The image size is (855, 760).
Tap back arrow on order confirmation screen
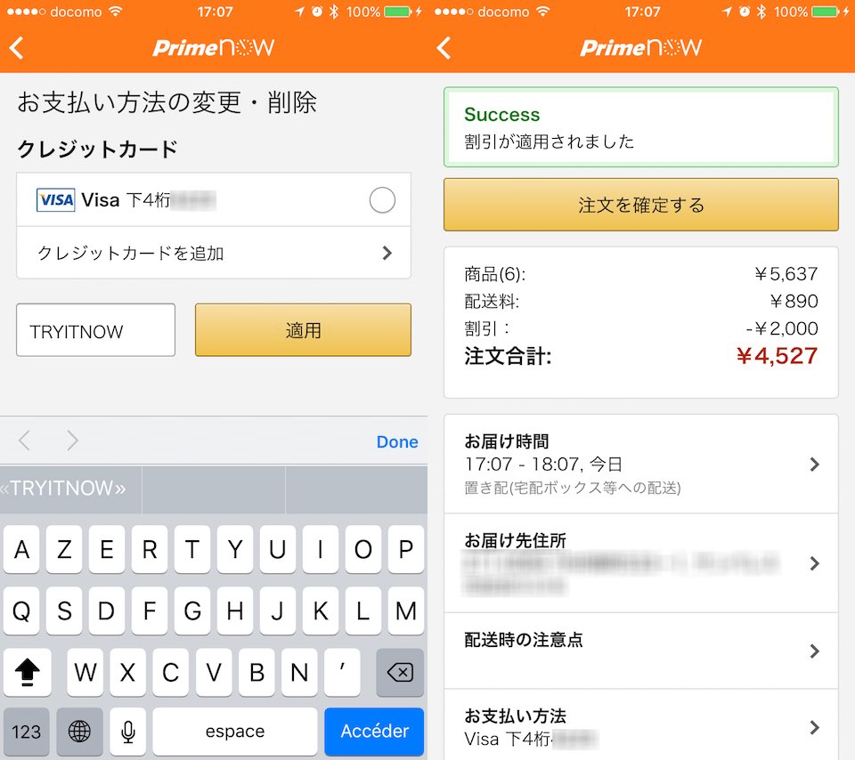pyautogui.click(x=444, y=48)
